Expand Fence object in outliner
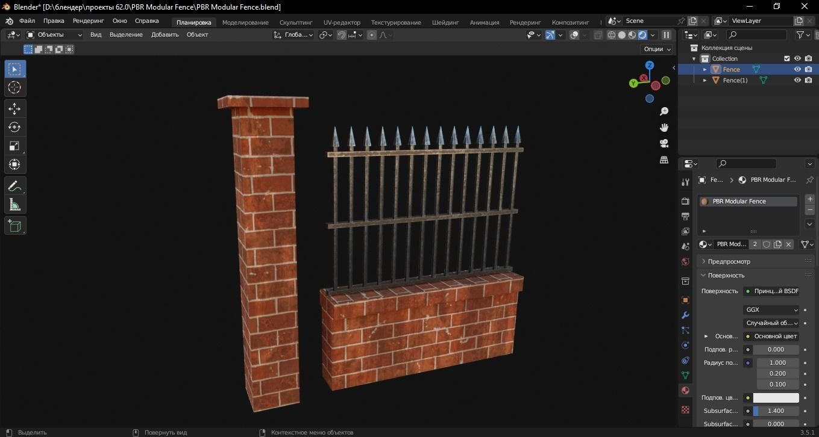The height and width of the screenshot is (437, 819). pyautogui.click(x=705, y=69)
